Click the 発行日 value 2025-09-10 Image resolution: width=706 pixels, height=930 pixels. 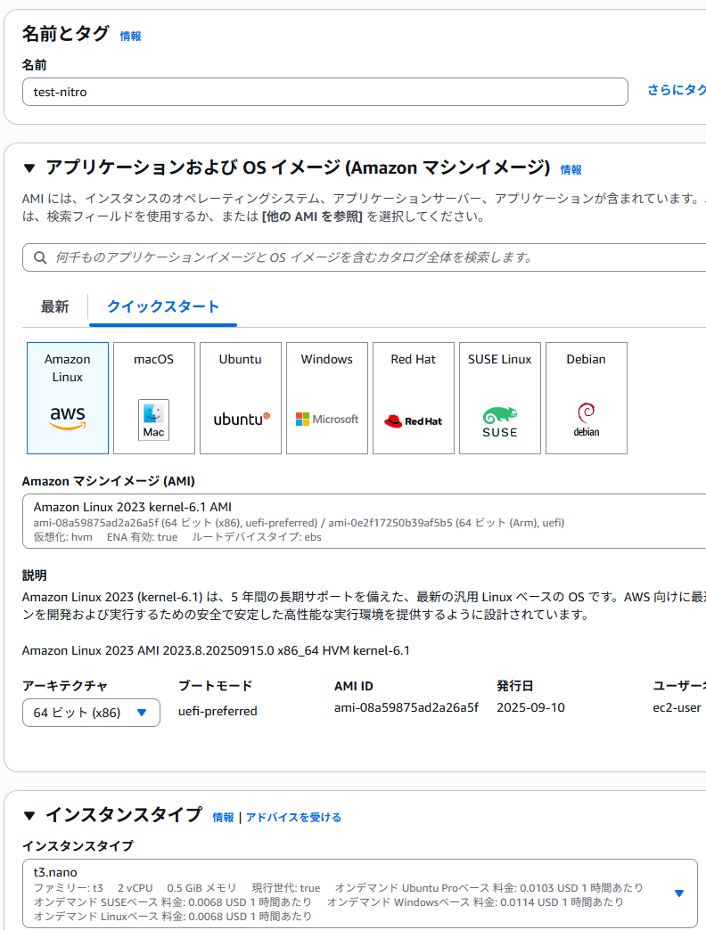coord(531,707)
